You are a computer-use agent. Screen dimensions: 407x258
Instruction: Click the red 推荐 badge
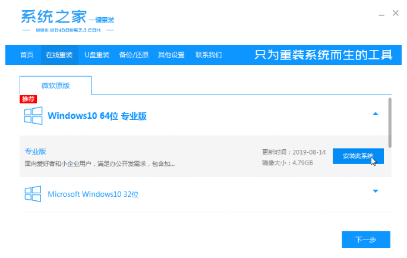(29, 99)
